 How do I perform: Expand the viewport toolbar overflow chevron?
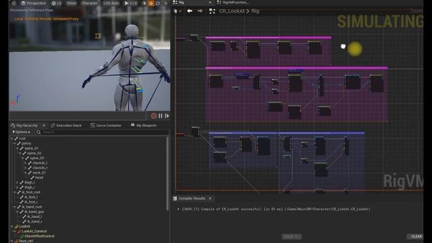[165, 3]
